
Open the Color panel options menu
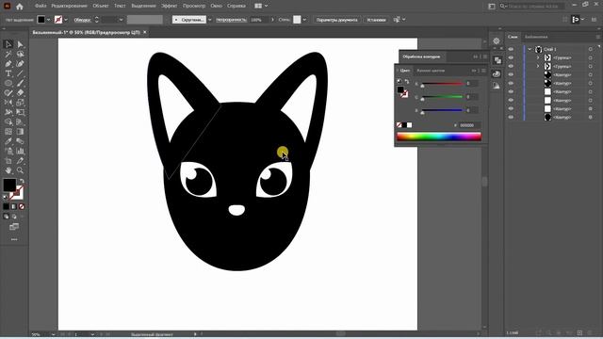[483, 71]
